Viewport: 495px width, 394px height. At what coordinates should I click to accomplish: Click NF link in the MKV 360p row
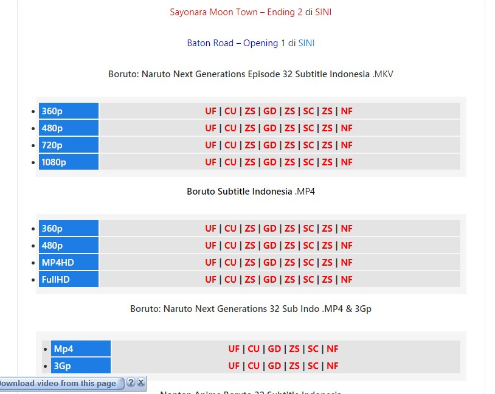pyautogui.click(x=346, y=111)
